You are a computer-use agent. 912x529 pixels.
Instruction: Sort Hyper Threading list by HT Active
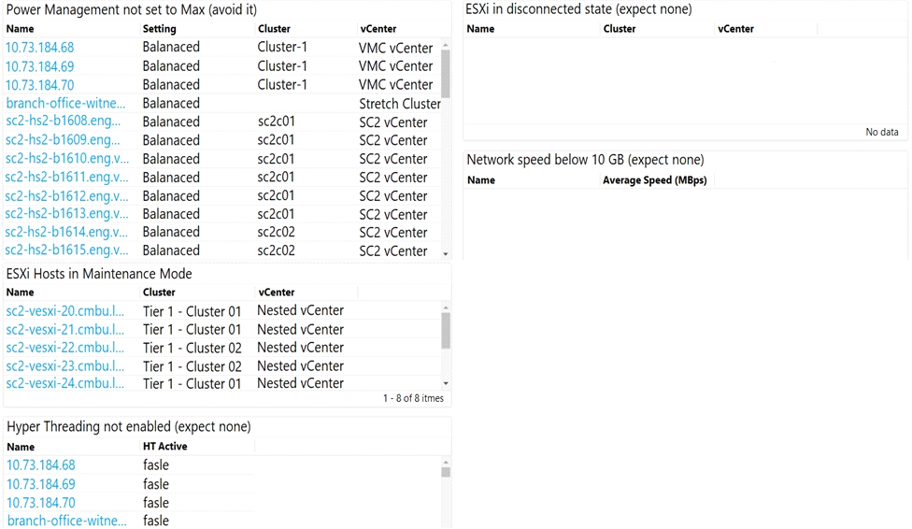point(165,447)
